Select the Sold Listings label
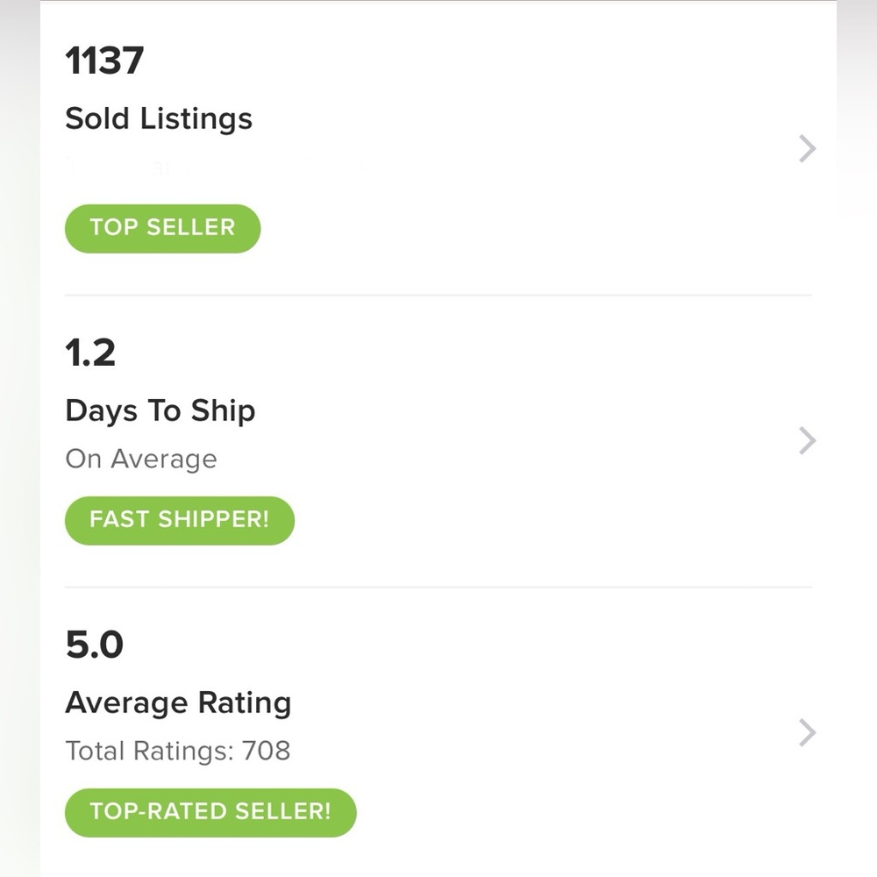The height and width of the screenshot is (877, 877). coord(159,118)
